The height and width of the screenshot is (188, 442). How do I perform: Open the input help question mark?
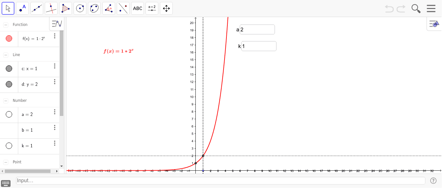click(x=433, y=181)
